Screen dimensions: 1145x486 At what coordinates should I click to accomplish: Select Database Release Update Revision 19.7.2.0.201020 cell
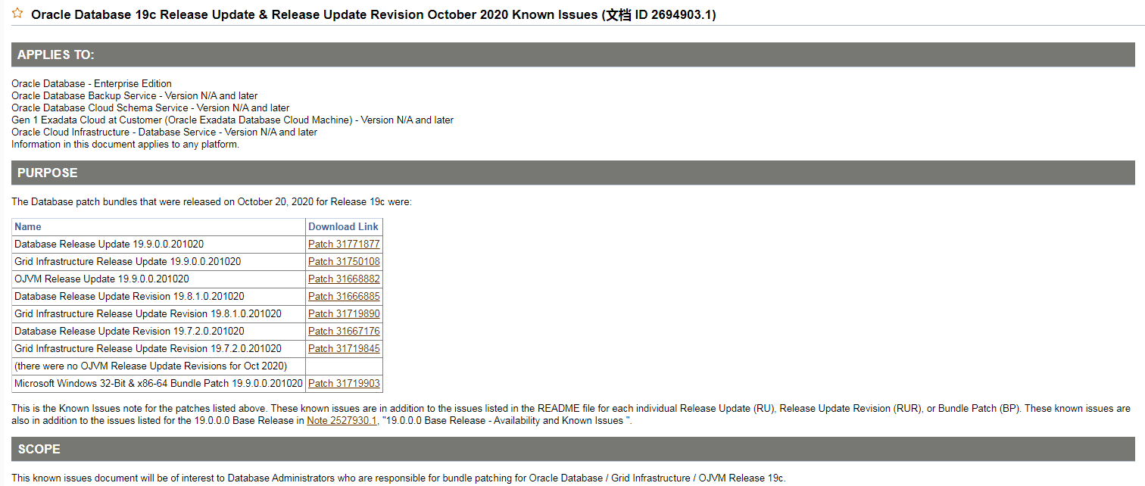(158, 331)
